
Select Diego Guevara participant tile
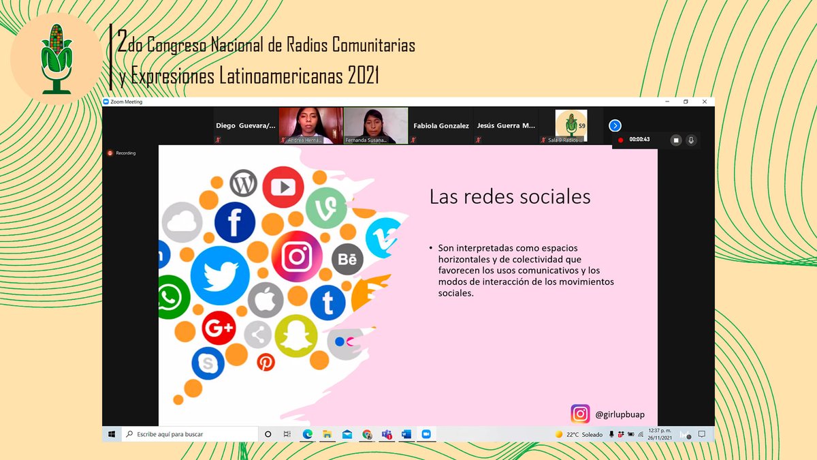coord(246,126)
